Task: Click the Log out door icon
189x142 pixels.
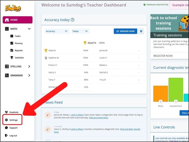Action: click(x=6, y=135)
